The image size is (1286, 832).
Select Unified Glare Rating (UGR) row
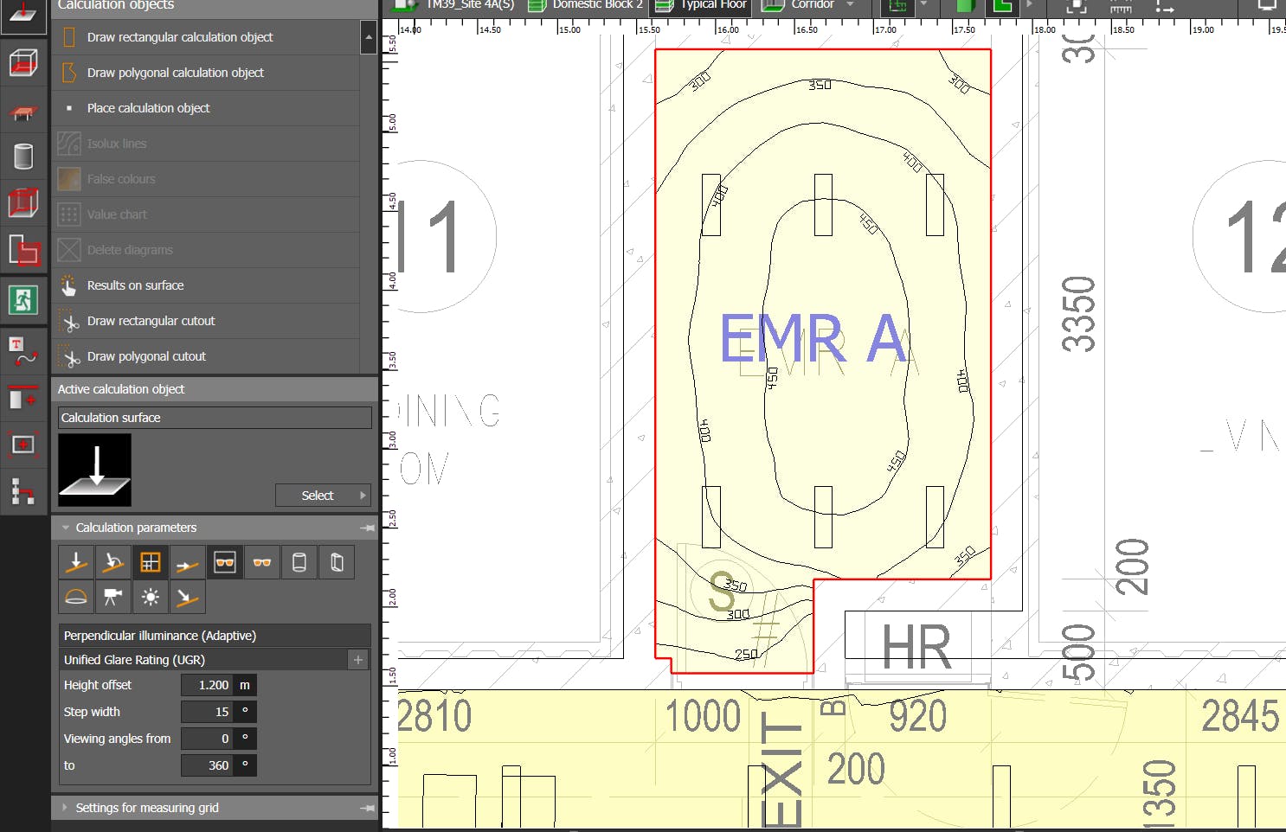(x=203, y=660)
